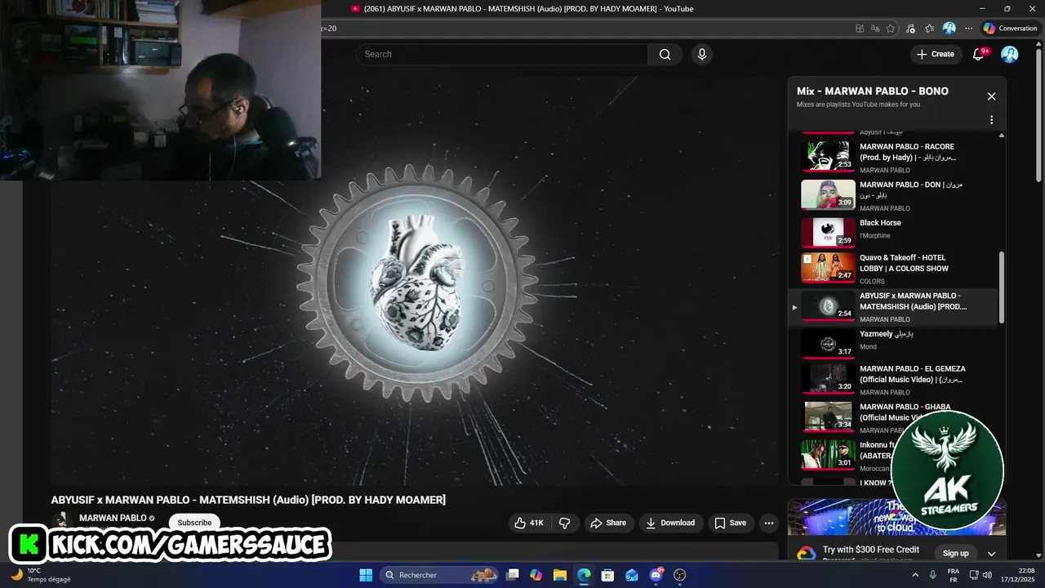Play Yazmeely thumbnail by Mond
Screen dimensions: 1045x588
click(828, 343)
